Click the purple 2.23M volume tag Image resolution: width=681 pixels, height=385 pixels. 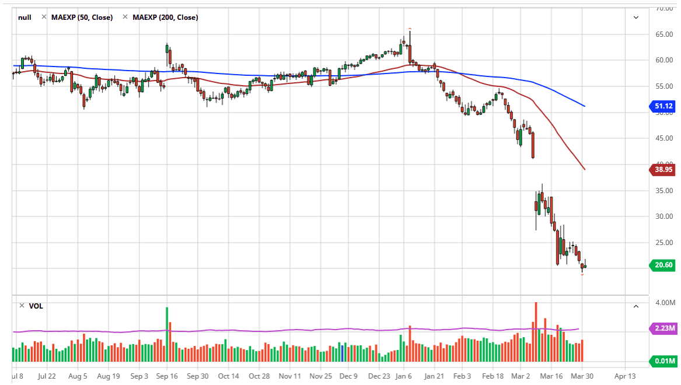tap(662, 328)
